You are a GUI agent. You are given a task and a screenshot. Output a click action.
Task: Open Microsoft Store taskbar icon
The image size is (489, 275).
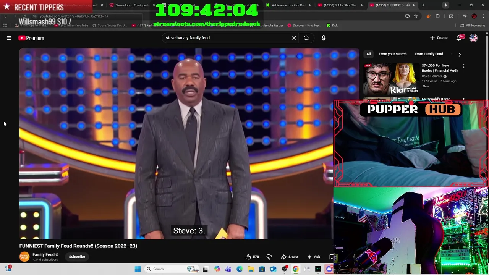[262, 269]
